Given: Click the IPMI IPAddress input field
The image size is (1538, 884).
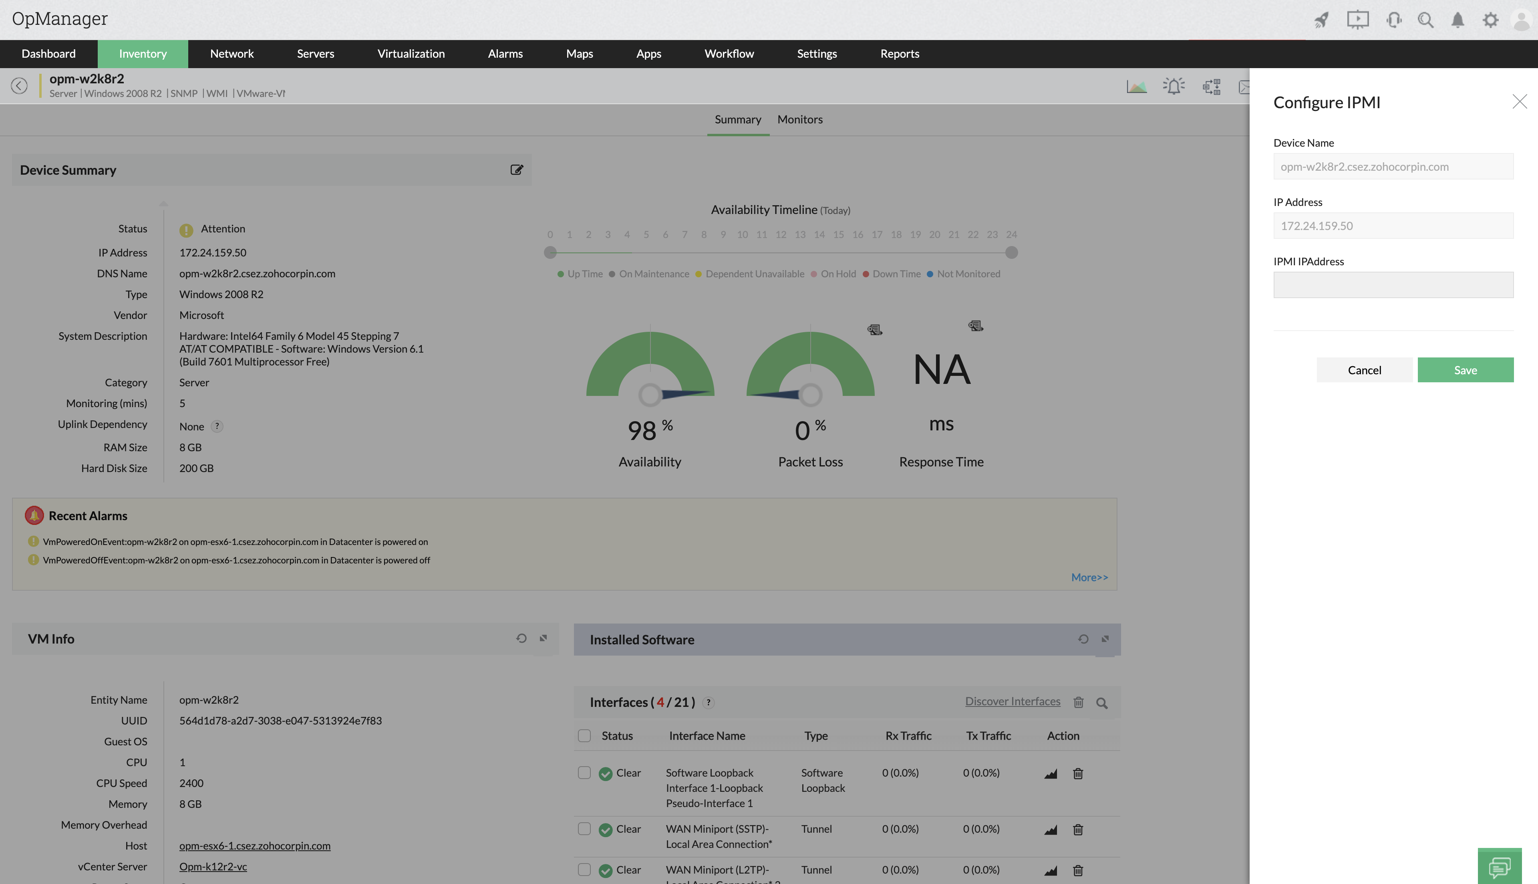Looking at the screenshot, I should coord(1393,285).
